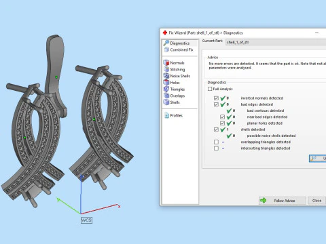Select the green point on the right earring
Image resolution: width=326 pixels, height=244 pixels.
[x=94, y=119]
